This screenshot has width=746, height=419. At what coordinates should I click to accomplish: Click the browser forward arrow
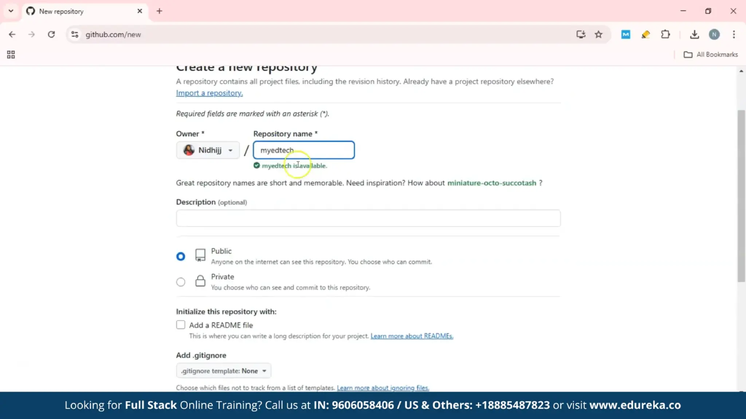32,35
